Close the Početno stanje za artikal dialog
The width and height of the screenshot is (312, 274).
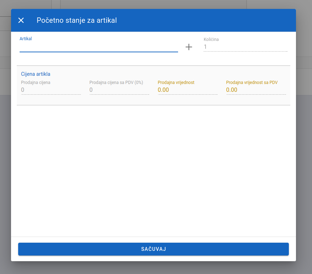(21, 20)
